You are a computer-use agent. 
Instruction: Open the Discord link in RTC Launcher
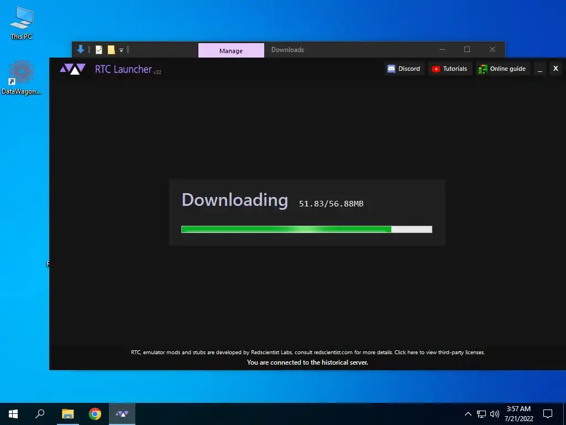[x=403, y=69]
